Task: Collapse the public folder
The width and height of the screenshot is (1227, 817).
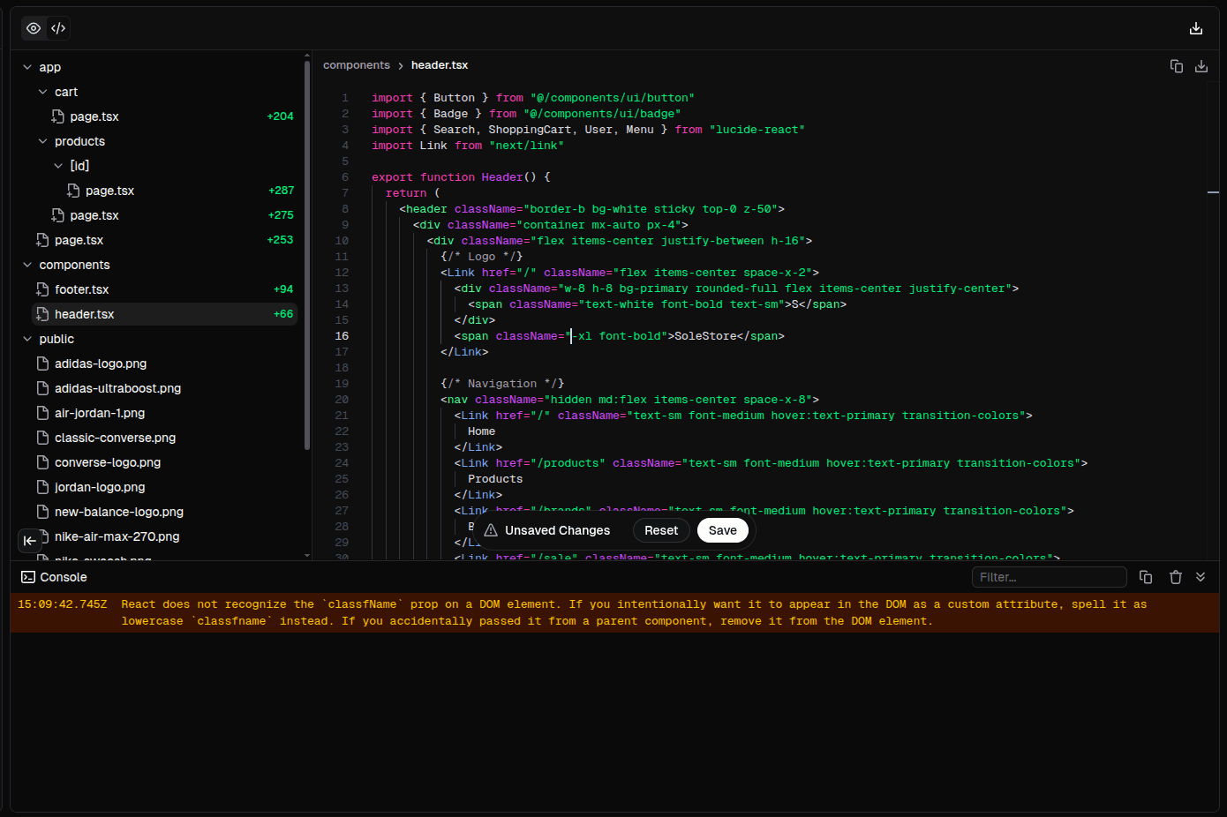Action: coord(27,339)
